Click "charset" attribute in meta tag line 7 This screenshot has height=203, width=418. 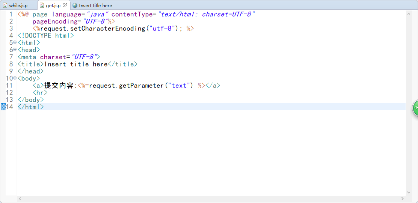(x=53, y=57)
